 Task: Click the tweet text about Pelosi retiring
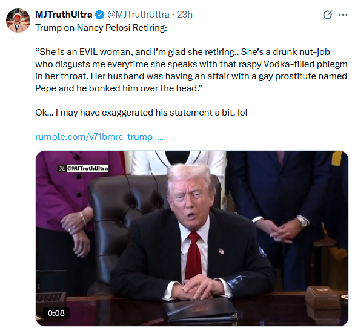pos(191,70)
